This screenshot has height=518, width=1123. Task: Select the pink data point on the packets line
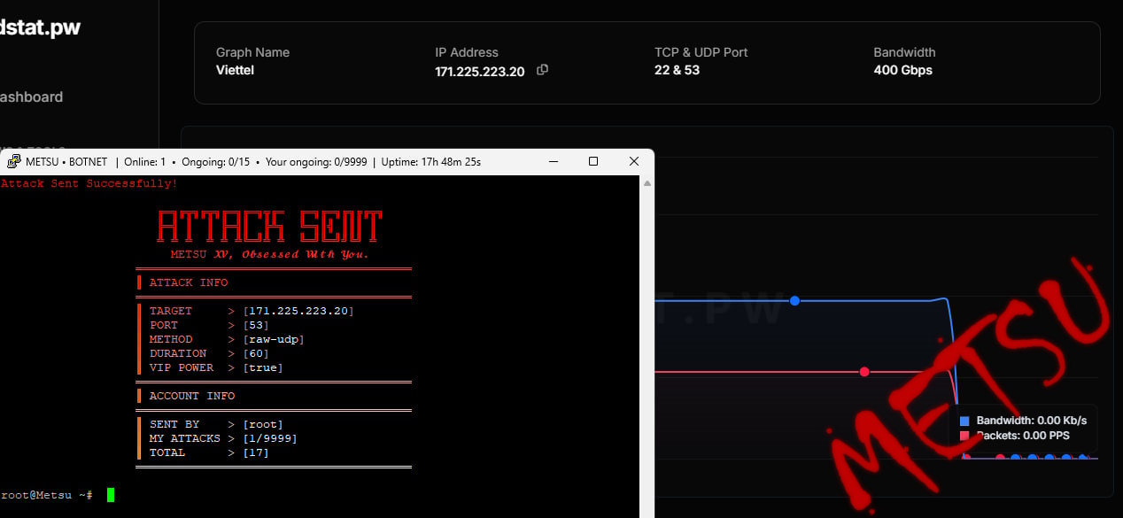[x=864, y=372]
